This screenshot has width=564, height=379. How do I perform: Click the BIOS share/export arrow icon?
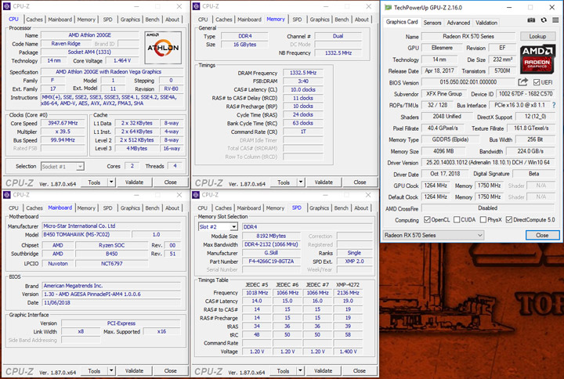(522, 82)
